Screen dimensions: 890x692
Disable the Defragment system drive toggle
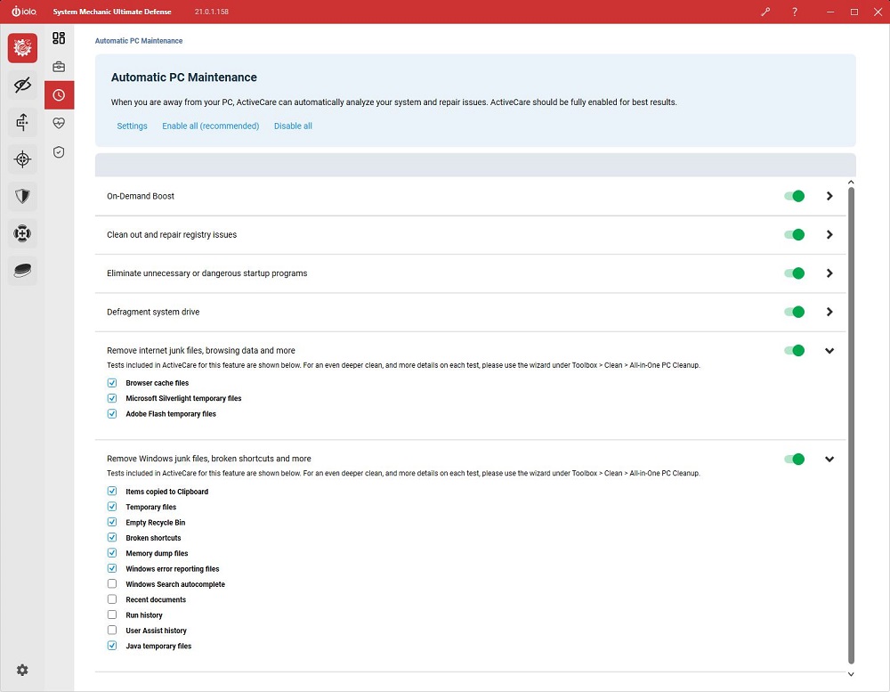click(x=794, y=312)
